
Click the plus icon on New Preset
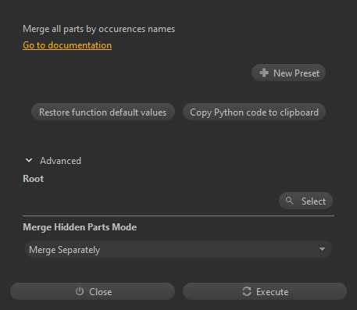[264, 73]
